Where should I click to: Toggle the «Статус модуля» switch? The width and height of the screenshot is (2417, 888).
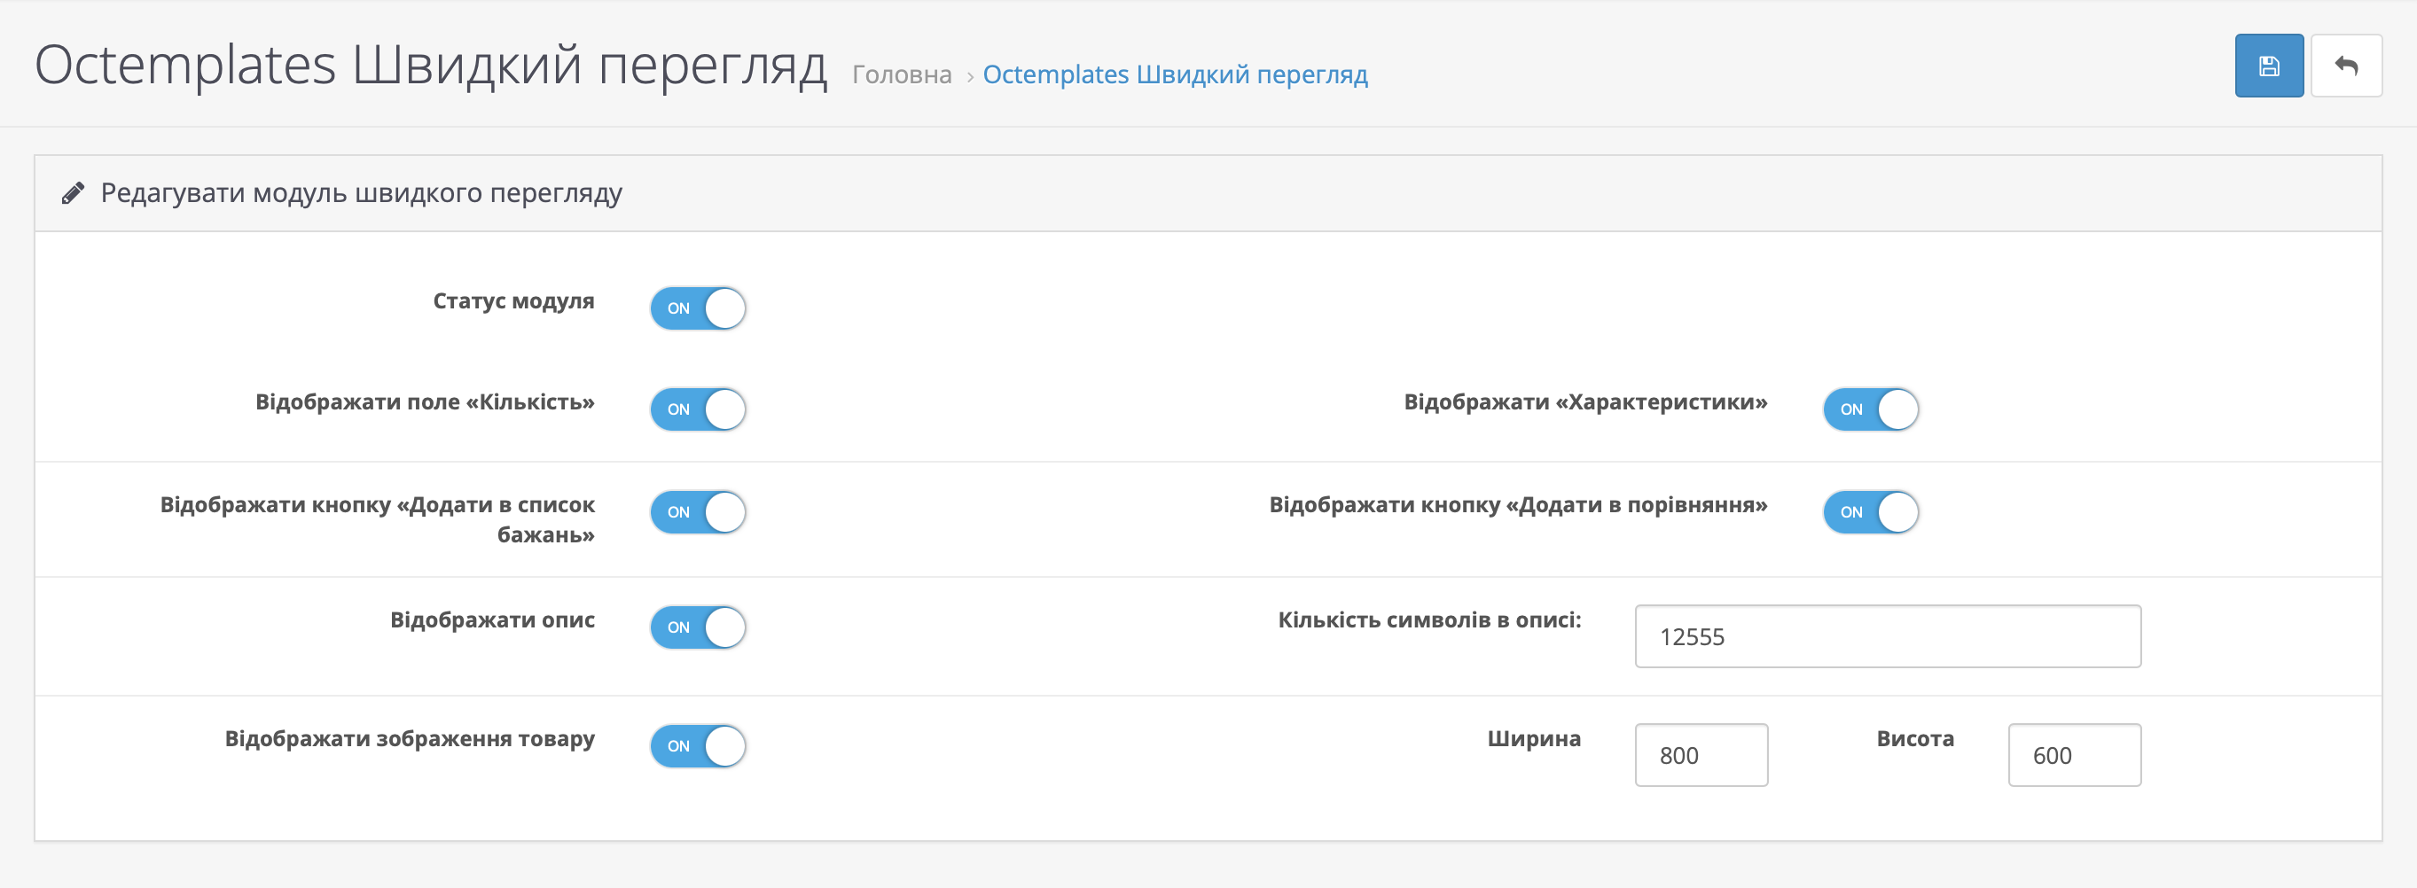(x=698, y=308)
